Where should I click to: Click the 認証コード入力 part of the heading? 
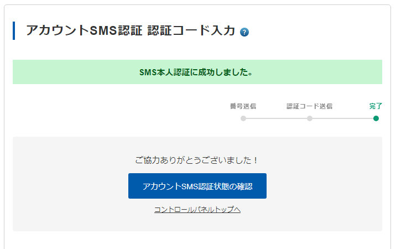[x=191, y=31]
